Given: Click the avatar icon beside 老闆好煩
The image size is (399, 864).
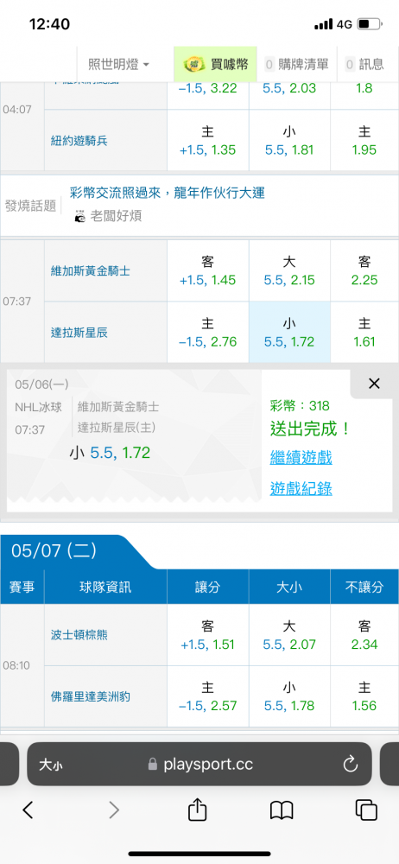Looking at the screenshot, I should click(80, 216).
